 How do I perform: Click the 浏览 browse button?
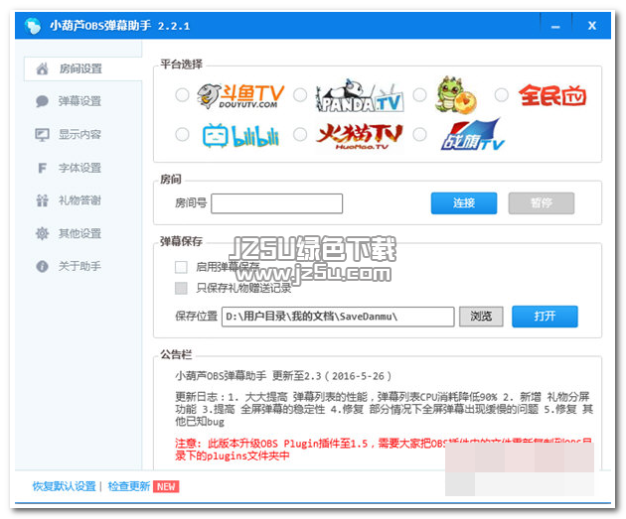tap(481, 317)
